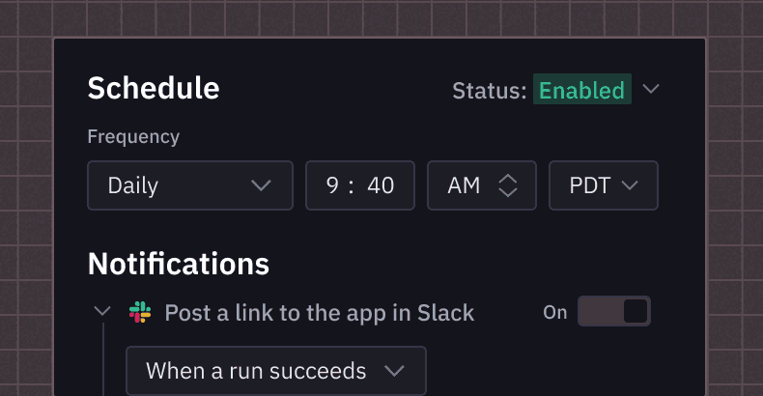The width and height of the screenshot is (763, 396).
Task: Click the 'Status:' label text
Action: pyautogui.click(x=489, y=91)
